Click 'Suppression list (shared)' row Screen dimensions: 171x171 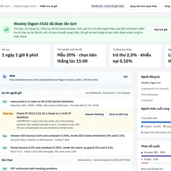coord(155,88)
